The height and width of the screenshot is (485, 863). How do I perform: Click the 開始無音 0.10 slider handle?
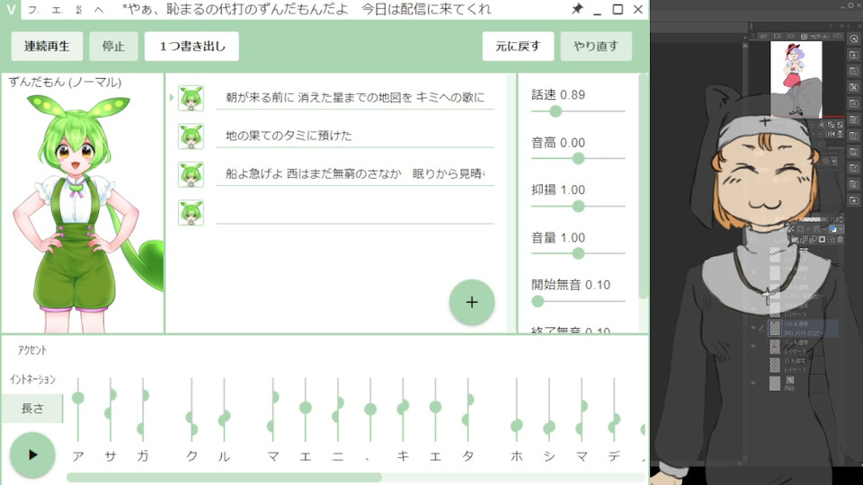(x=538, y=302)
